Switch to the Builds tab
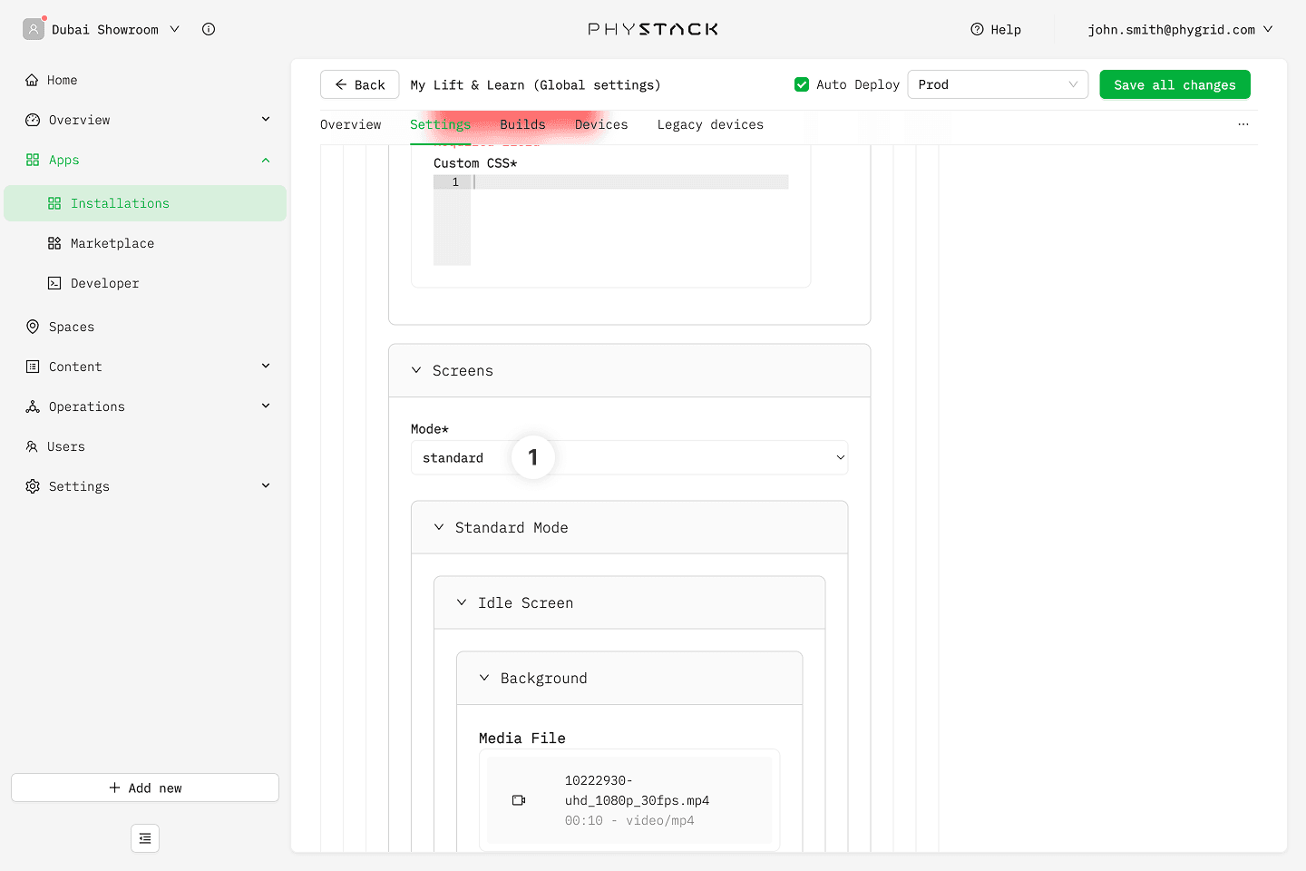The width and height of the screenshot is (1306, 871). point(522,124)
